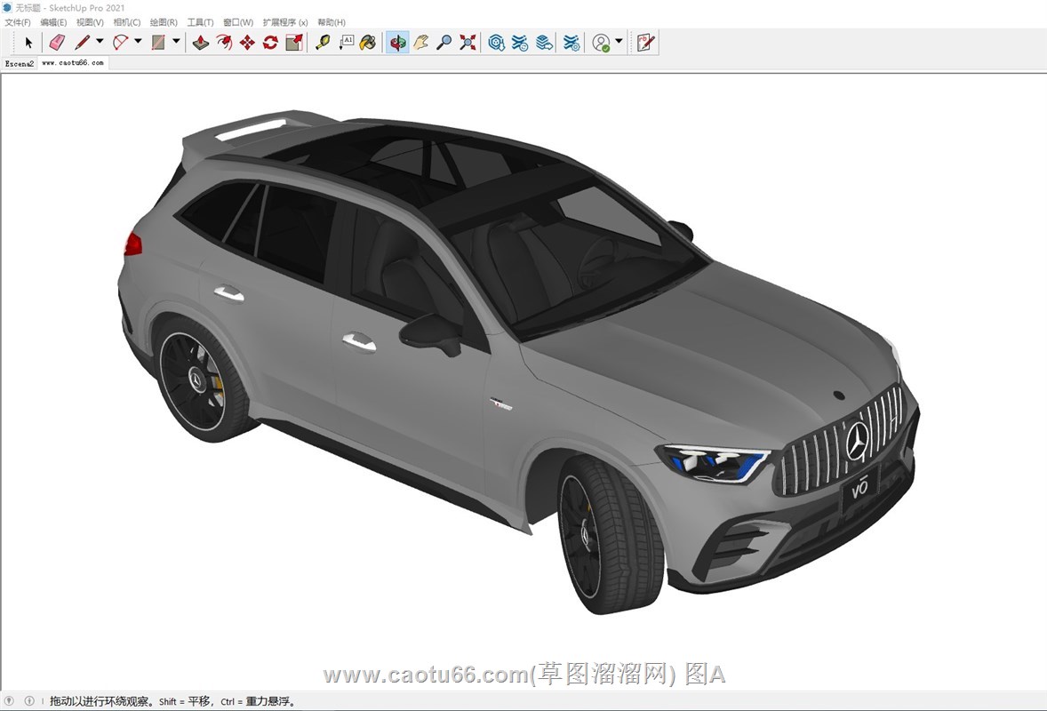Image resolution: width=1047 pixels, height=711 pixels.
Task: Open the 帮助(H) menu
Action: (x=332, y=22)
